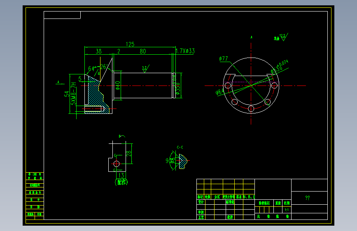Select the 标记 column header
Screen dimensions: 357x231
[x=200, y=197]
